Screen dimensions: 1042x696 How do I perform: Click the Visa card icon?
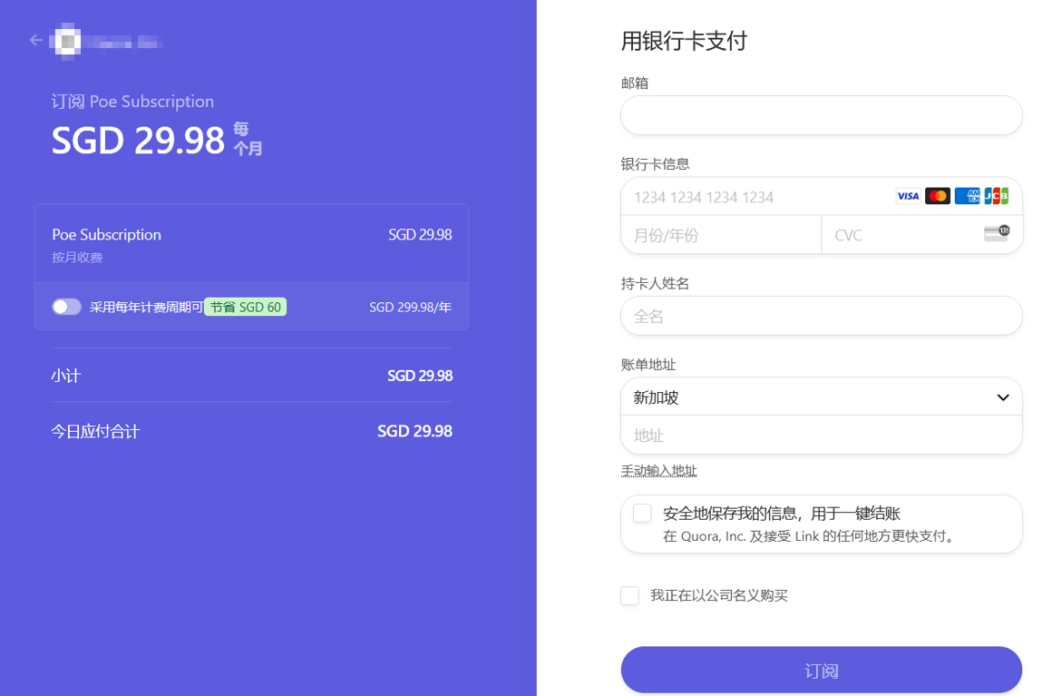(908, 196)
